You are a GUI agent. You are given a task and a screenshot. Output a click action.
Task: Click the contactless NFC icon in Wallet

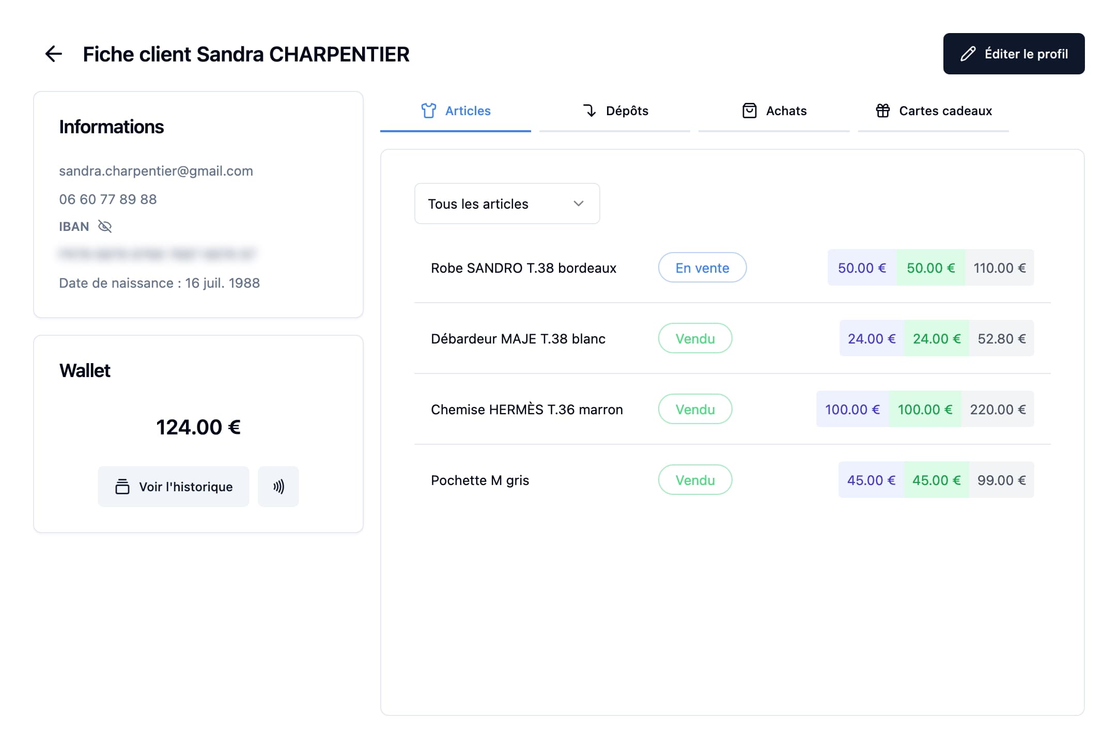[x=278, y=487]
